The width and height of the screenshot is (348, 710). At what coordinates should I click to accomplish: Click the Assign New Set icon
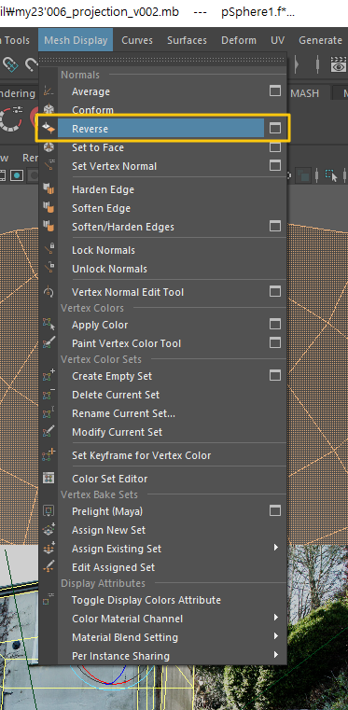click(49, 530)
